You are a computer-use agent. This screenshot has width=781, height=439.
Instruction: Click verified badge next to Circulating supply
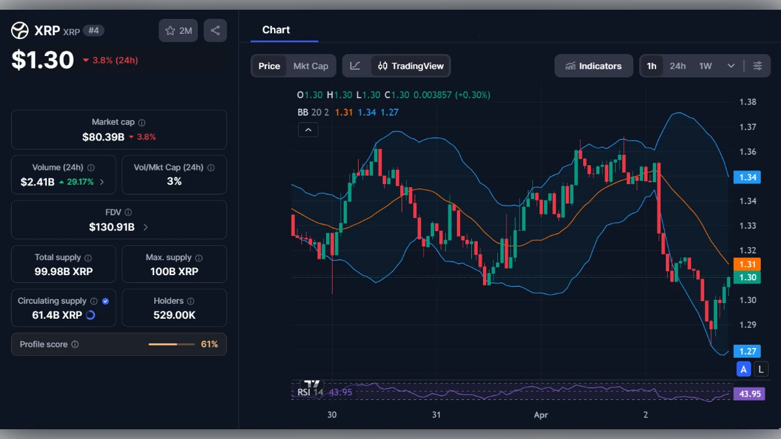coord(105,301)
